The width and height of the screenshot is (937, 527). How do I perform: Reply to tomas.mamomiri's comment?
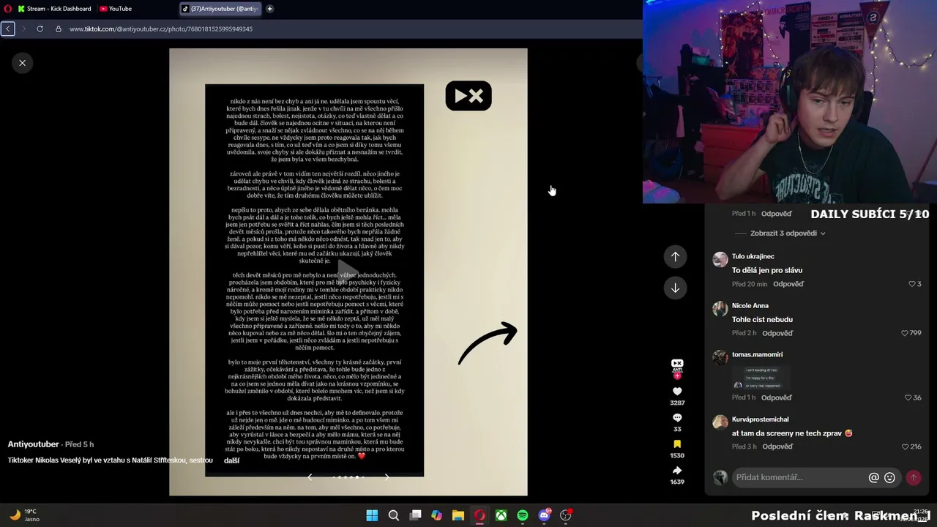click(x=777, y=397)
